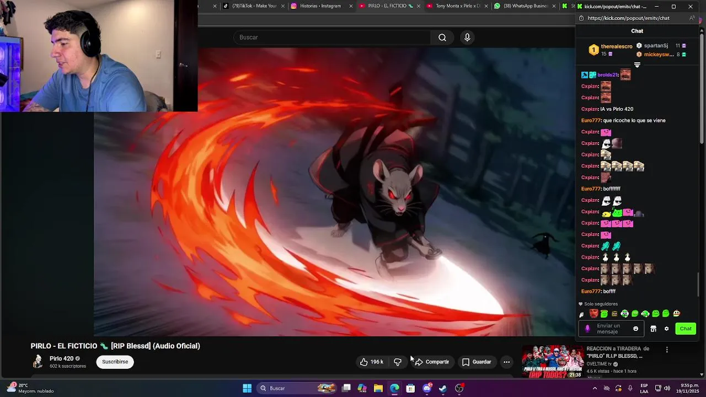
Task: Click the read aloud icon in Kick address bar
Action: (692, 18)
